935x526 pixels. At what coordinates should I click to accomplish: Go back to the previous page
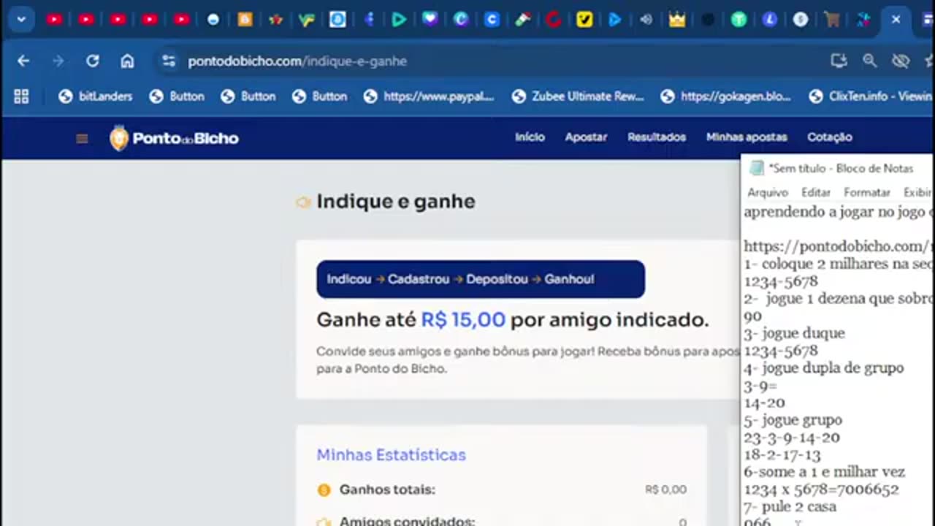tap(23, 61)
